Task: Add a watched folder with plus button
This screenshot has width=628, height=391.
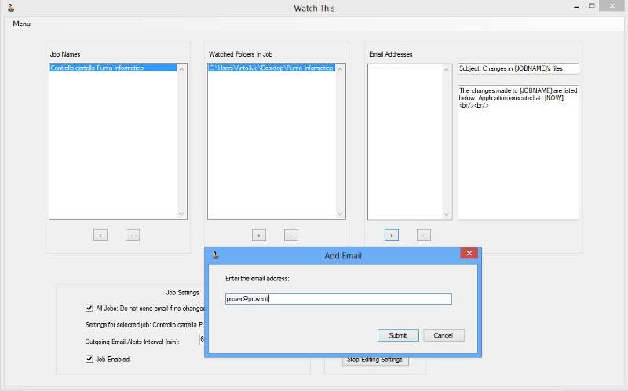Action: pos(259,236)
